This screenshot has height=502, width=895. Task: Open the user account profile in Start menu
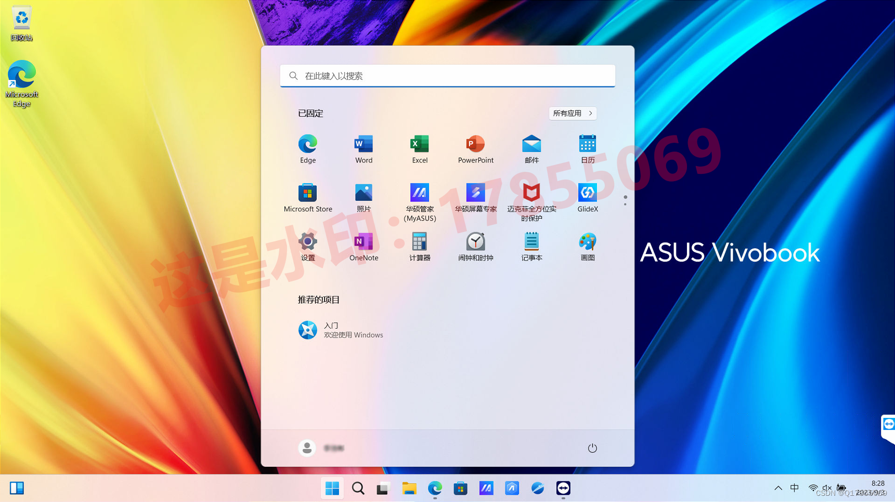(321, 448)
